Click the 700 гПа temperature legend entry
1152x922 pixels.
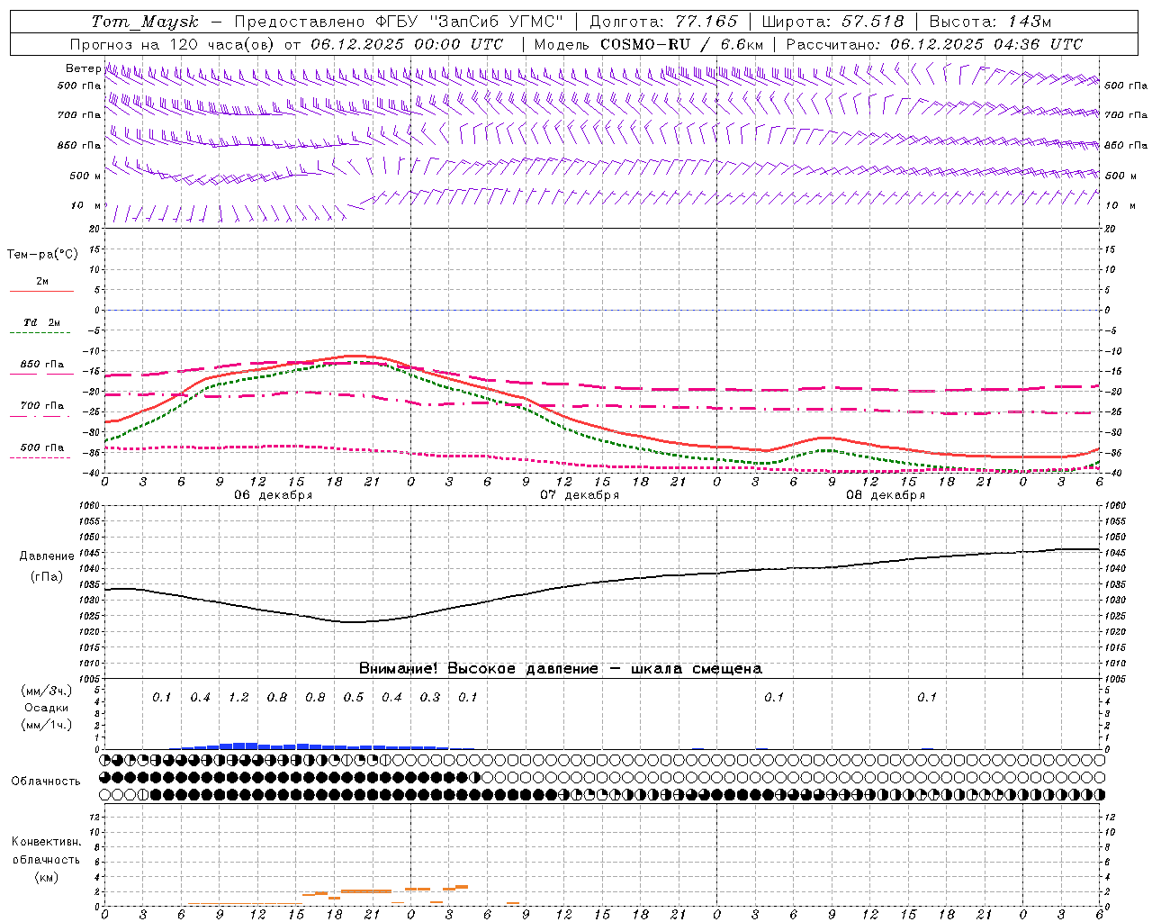[41, 406]
